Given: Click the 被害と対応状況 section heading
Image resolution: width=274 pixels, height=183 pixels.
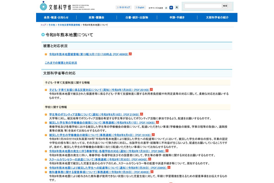Looking at the screenshot, I should (x=55, y=46).
